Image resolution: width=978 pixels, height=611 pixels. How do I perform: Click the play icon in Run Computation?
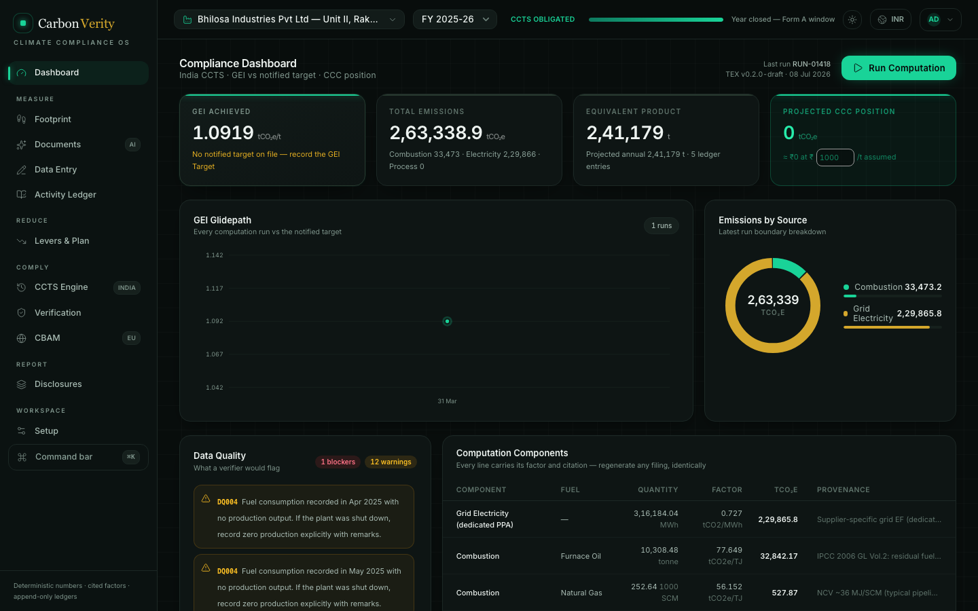858,68
